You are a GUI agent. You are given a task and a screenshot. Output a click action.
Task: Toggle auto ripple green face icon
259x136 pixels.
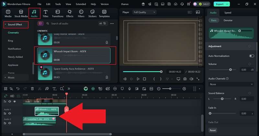coord(86,89)
